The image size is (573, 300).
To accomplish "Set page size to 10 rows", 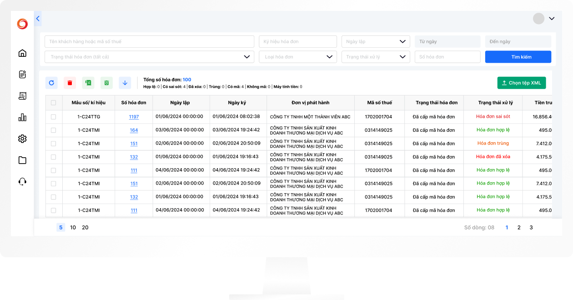I will [x=73, y=227].
